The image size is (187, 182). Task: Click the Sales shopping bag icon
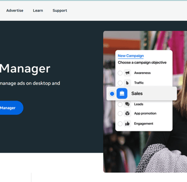click(x=122, y=93)
